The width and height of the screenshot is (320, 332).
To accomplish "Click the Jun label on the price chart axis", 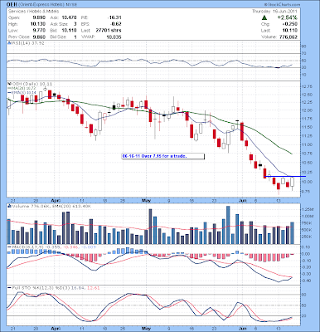I will [242, 200].
